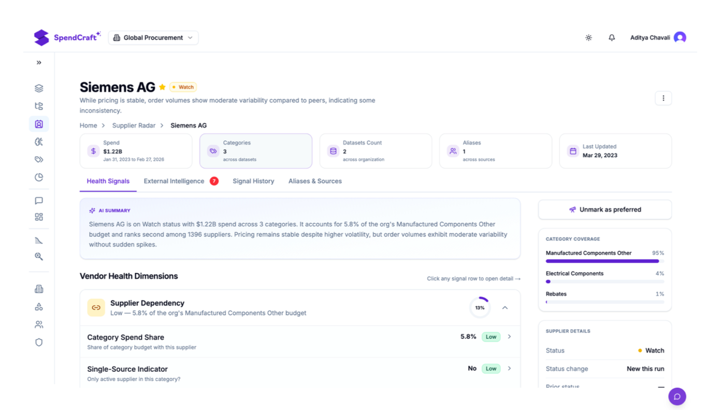Open the curve chart sidebar icon

click(39, 240)
